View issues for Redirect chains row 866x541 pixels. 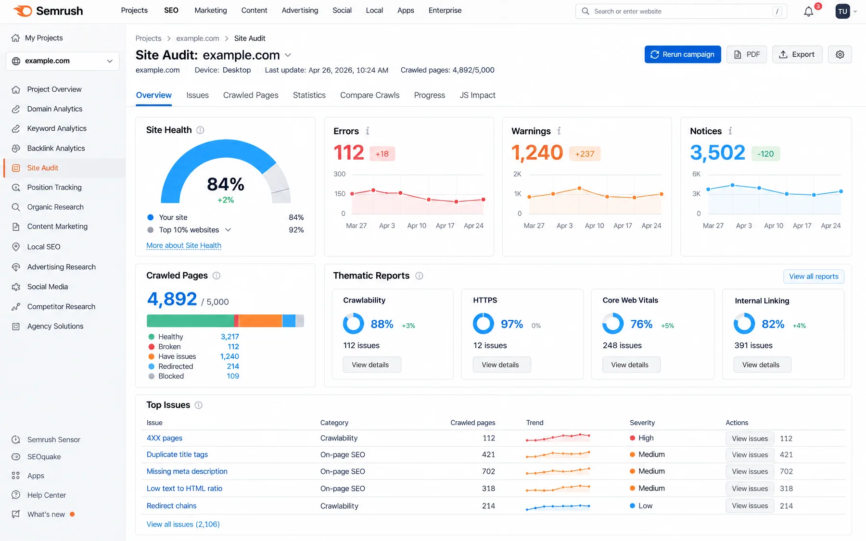(750, 505)
